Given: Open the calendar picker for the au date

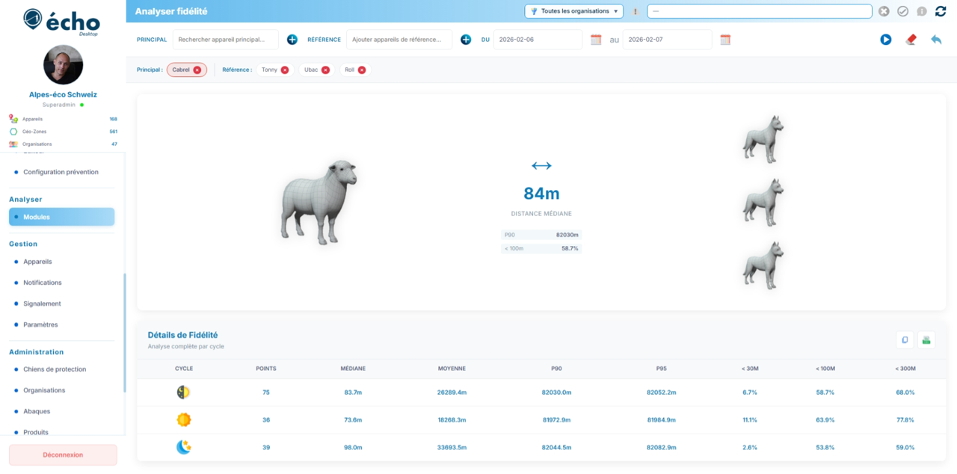Looking at the screenshot, I should point(724,40).
